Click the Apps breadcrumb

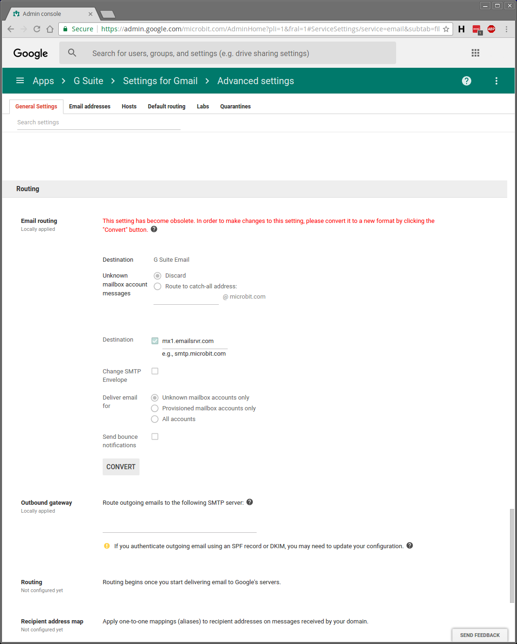click(x=43, y=81)
